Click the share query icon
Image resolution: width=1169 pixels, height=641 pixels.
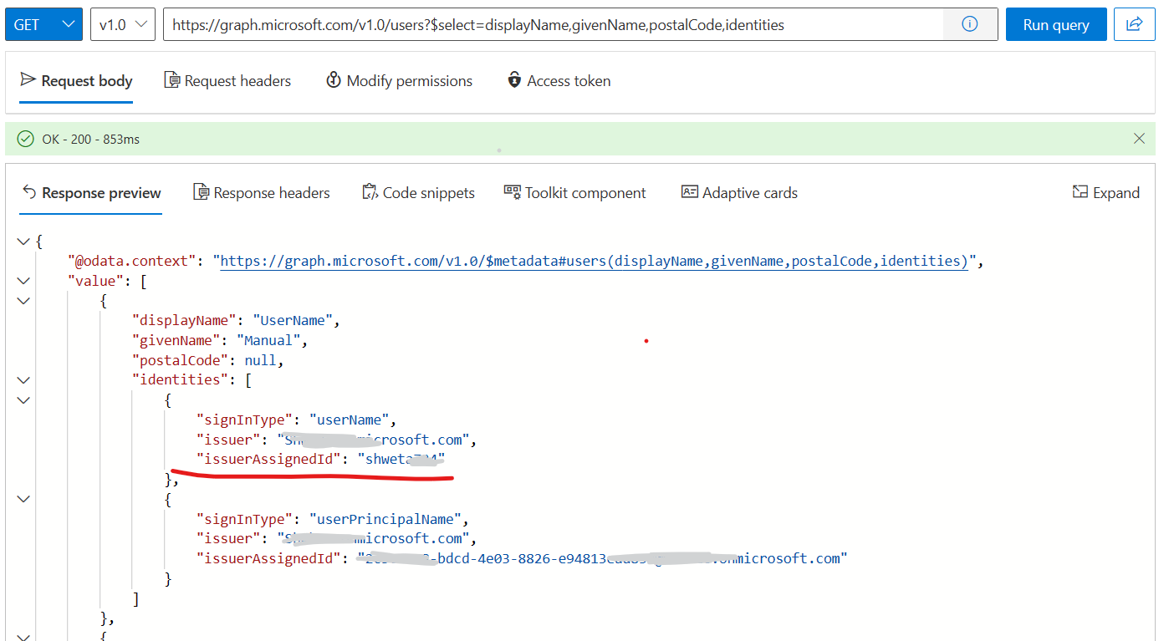[1134, 24]
